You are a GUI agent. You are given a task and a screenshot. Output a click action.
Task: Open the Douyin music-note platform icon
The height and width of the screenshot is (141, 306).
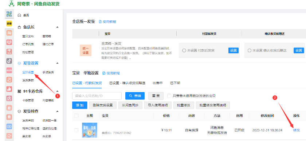click(9, 61)
